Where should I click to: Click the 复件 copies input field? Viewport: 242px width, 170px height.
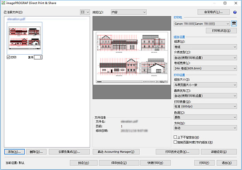(38, 57)
